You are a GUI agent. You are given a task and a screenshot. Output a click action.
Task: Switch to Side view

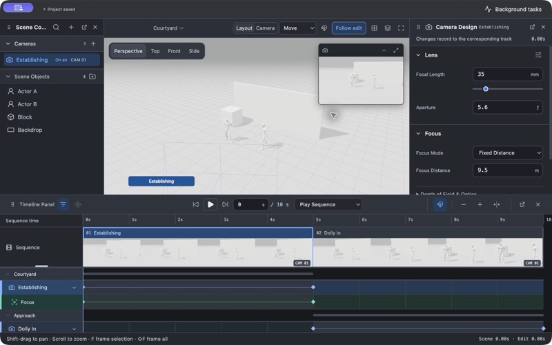[194, 51]
